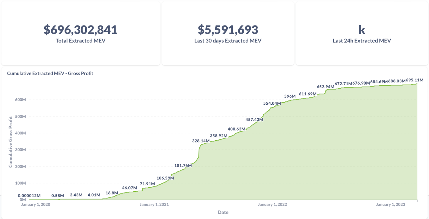This screenshot has height=219, width=429.
Task: Click the January 1, 2021 axis label
Action: click(x=154, y=205)
